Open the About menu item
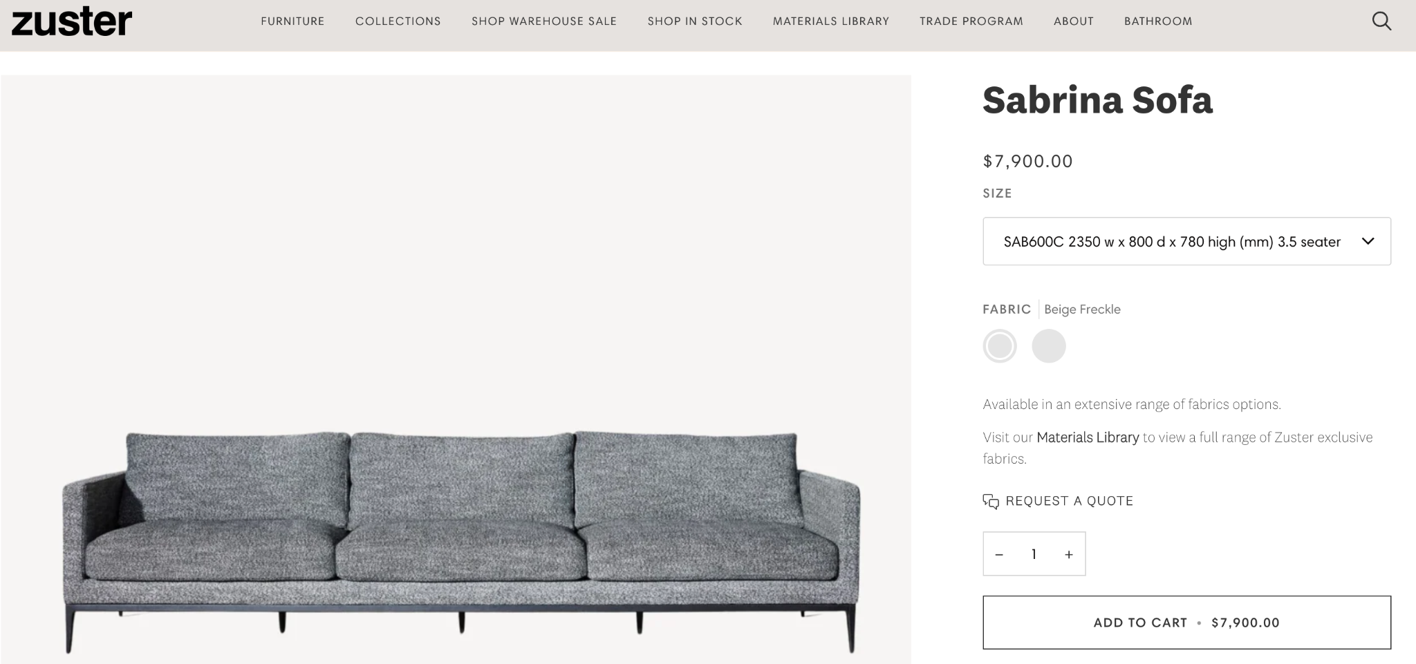1416x664 pixels. [x=1074, y=21]
